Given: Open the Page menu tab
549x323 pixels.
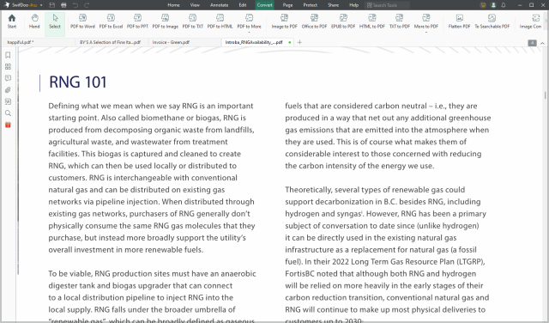Looking at the screenshot, I should [x=288, y=5].
